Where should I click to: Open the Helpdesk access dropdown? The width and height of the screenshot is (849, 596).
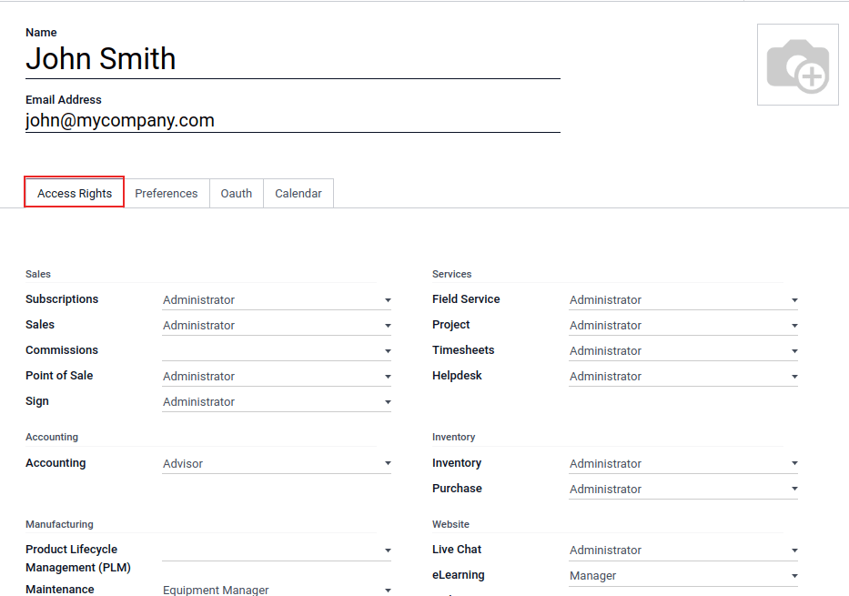pos(682,377)
